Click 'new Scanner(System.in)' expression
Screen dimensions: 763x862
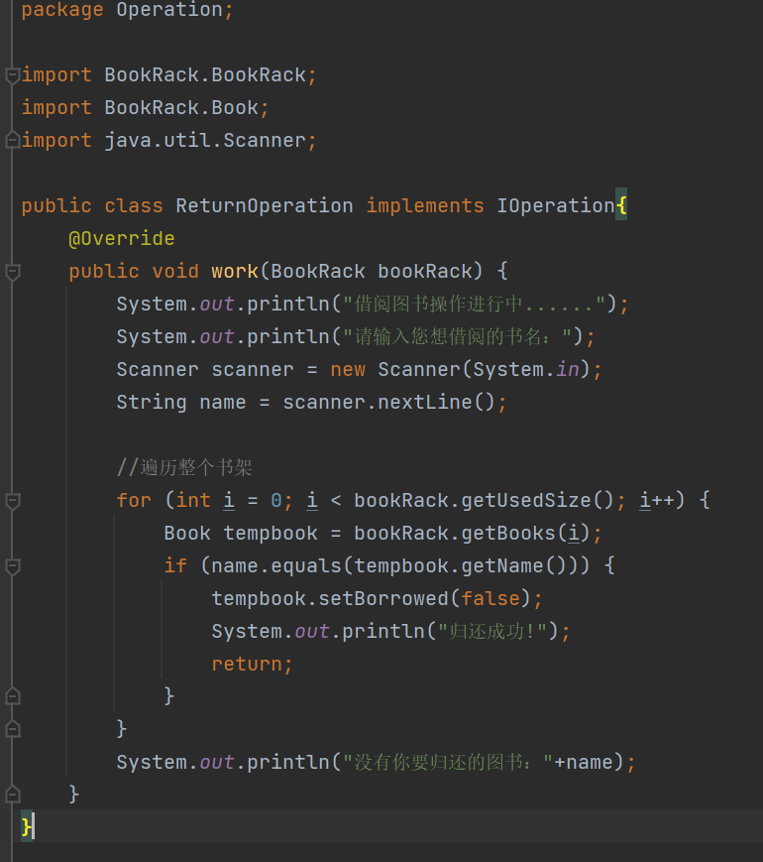click(x=461, y=369)
